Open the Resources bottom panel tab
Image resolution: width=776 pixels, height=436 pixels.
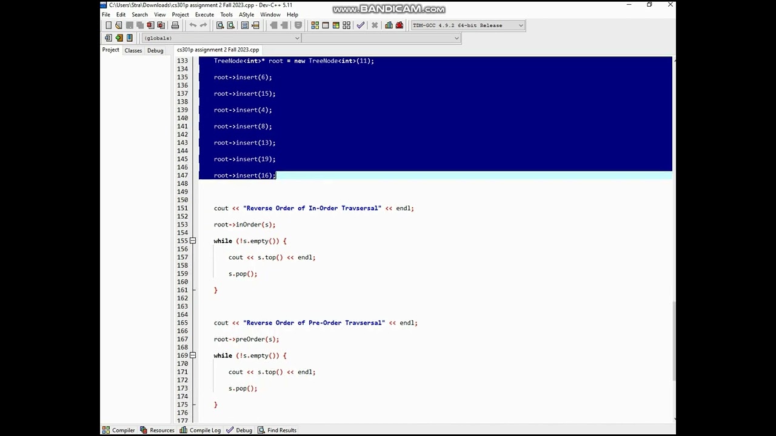click(157, 430)
